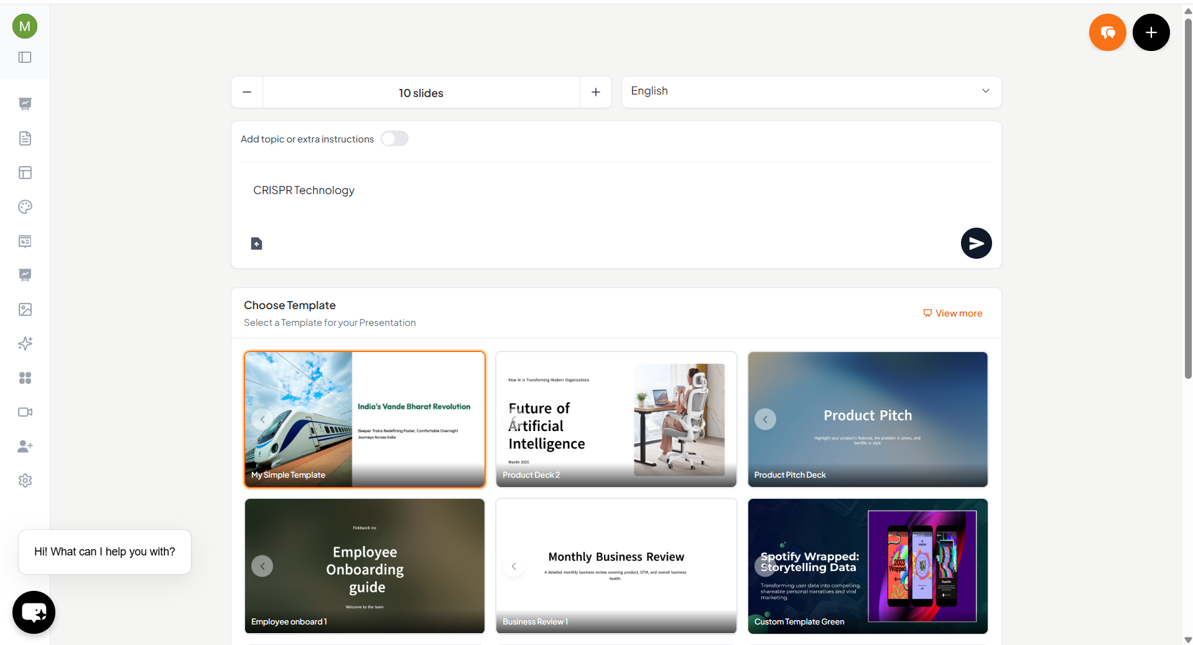This screenshot has height=645, width=1193.
Task: Click the file upload attachment icon
Action: [x=256, y=243]
